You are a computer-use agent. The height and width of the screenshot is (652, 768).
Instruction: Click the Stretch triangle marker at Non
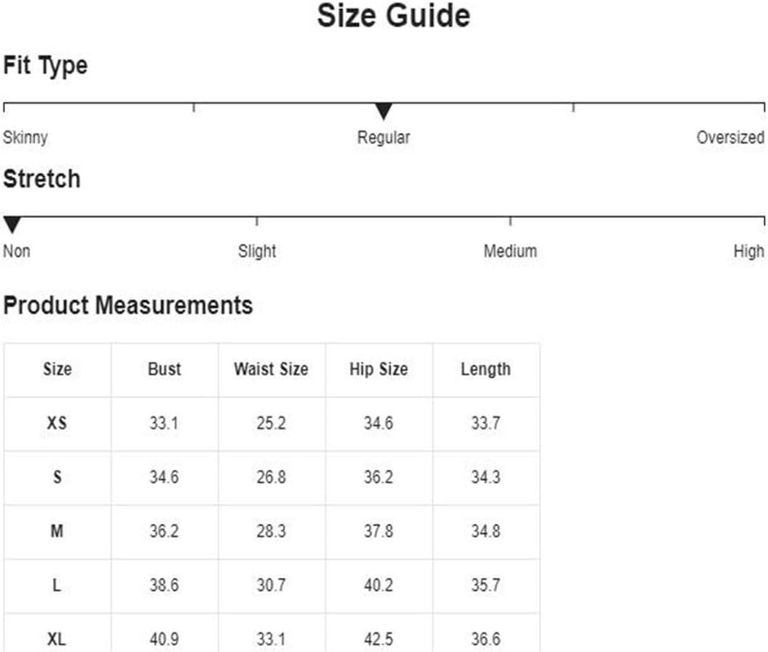pyautogui.click(x=12, y=224)
